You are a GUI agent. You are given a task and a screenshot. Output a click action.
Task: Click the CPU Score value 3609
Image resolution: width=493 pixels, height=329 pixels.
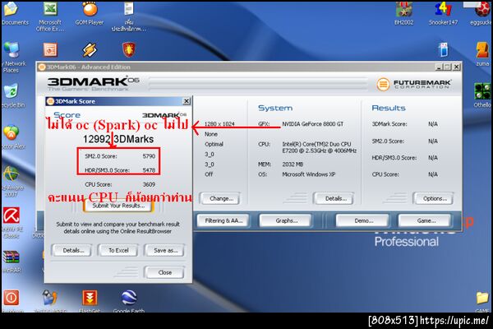(149, 184)
